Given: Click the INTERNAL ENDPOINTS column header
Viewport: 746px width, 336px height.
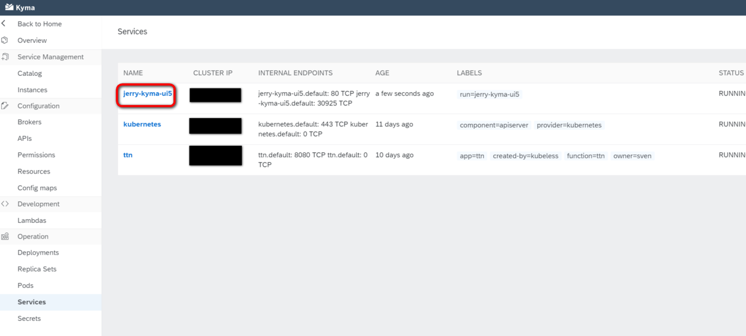Looking at the screenshot, I should (x=295, y=73).
